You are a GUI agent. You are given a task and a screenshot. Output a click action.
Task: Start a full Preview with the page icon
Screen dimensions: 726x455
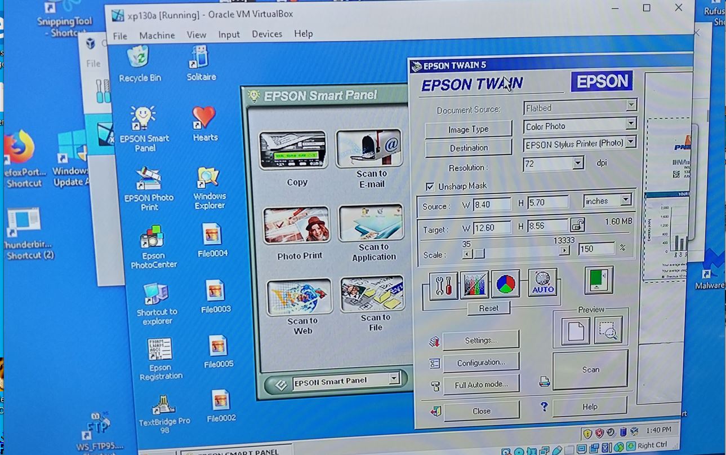(576, 331)
